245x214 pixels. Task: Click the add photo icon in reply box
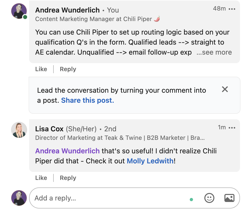tap(229, 198)
